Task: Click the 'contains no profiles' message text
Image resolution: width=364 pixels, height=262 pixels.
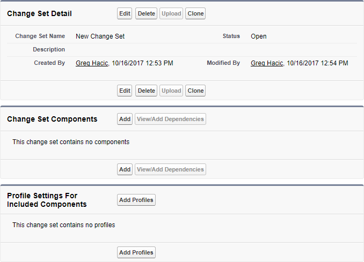Action: pyautogui.click(x=63, y=225)
